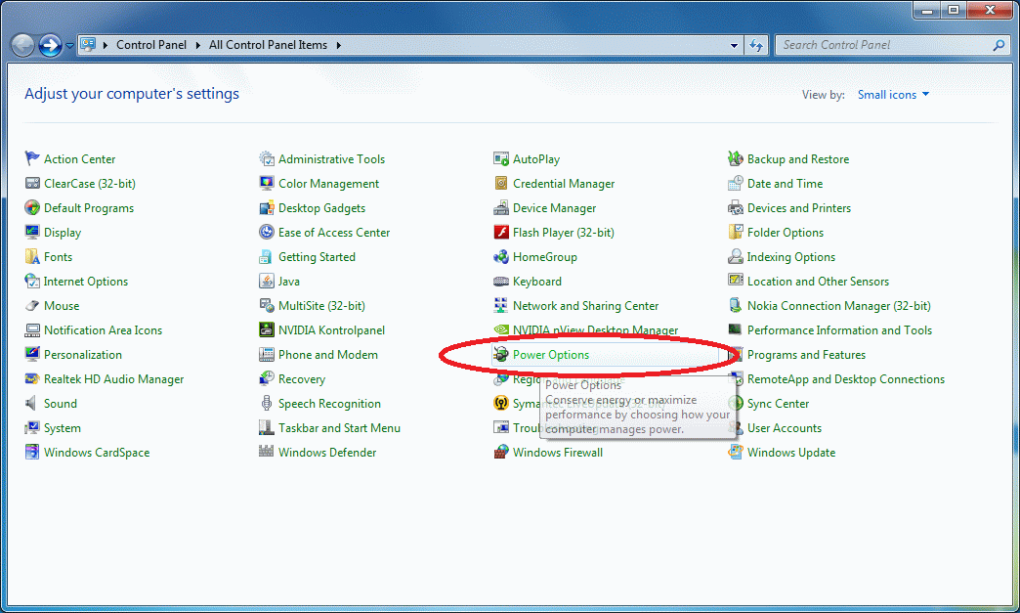Click the Recovery link
The height and width of the screenshot is (613, 1020).
tap(302, 379)
